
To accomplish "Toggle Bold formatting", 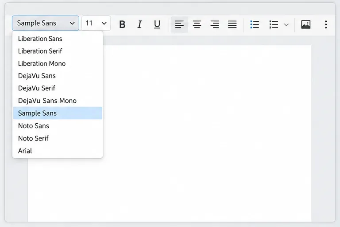I will (122, 24).
